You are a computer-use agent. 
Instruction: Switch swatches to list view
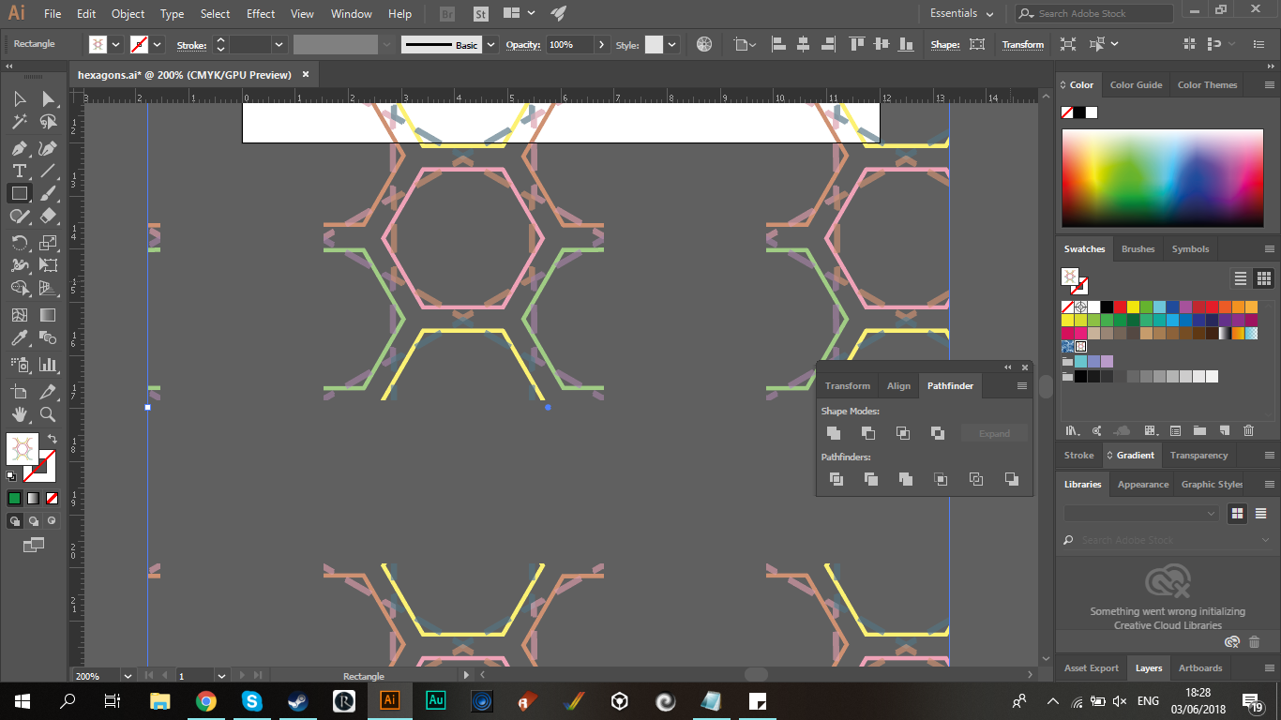1241,278
